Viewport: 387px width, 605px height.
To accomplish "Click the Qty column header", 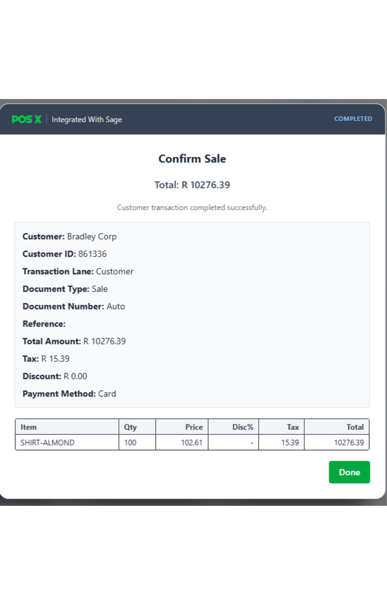I will click(137, 427).
